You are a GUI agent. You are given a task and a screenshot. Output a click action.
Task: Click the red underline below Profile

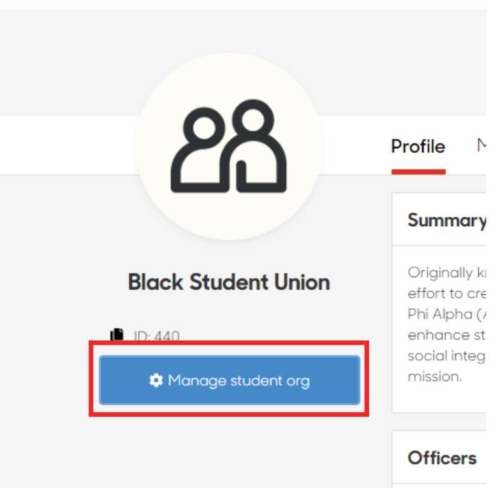(418, 171)
